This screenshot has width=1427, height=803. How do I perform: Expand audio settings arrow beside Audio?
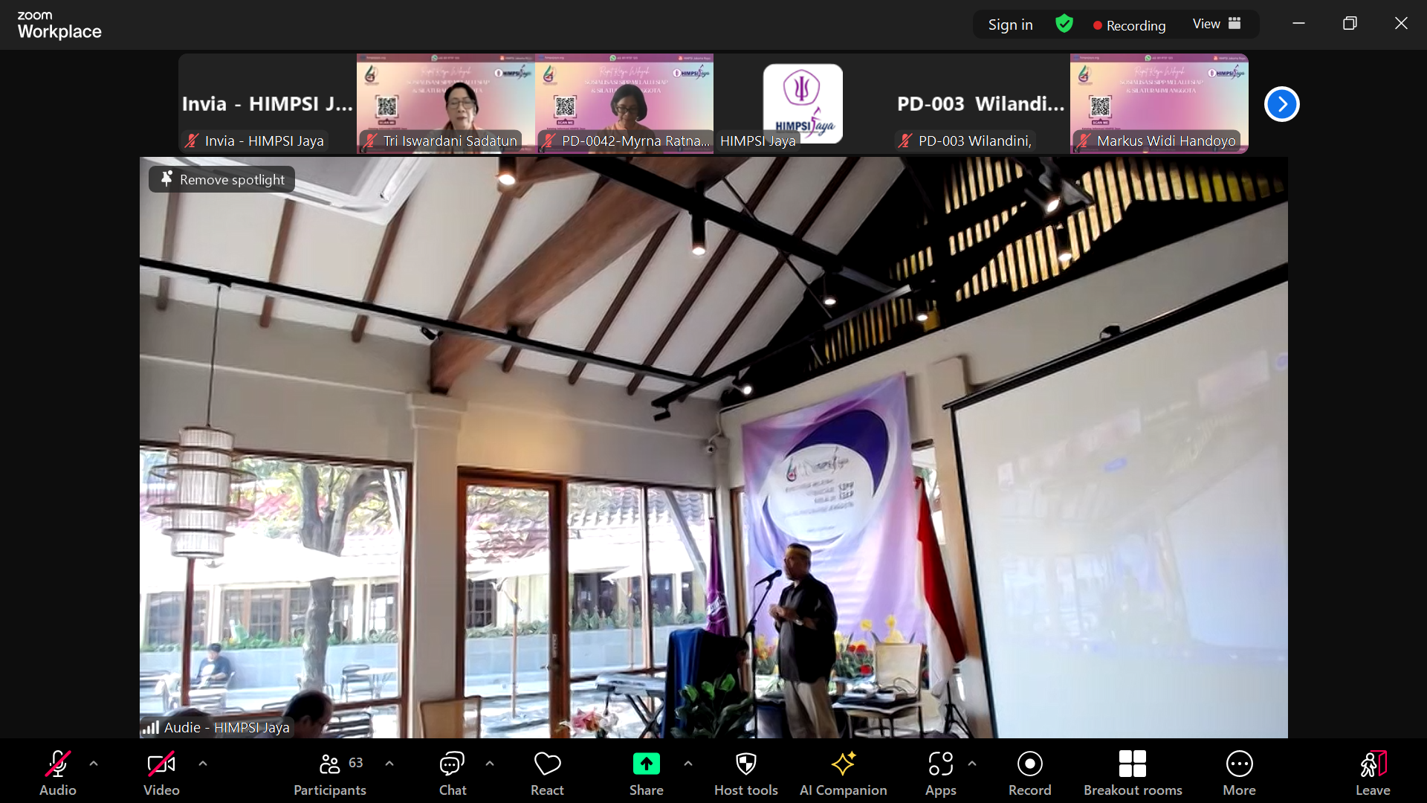point(94,764)
